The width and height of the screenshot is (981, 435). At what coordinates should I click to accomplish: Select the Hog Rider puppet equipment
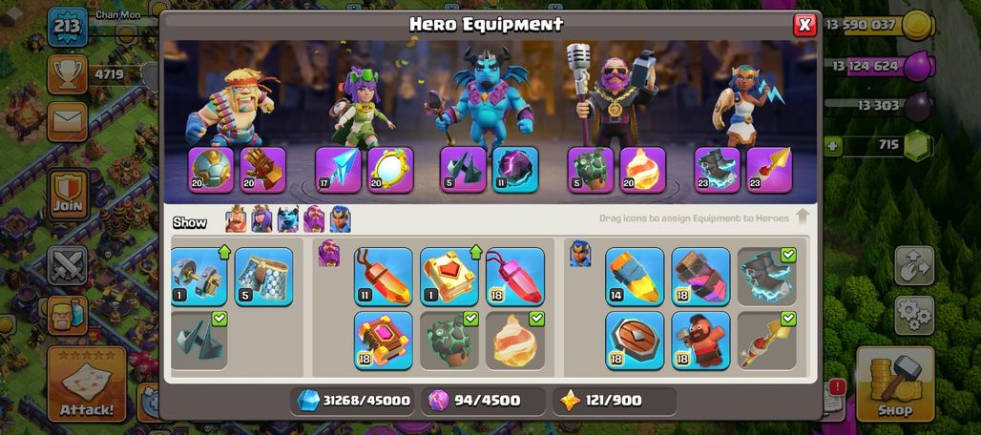[700, 341]
